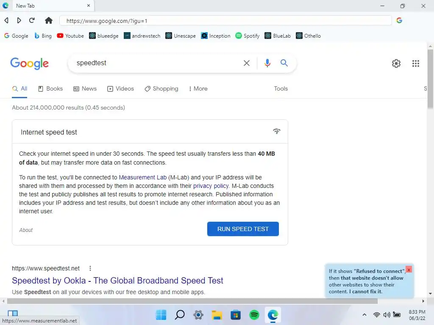Viewport: 434px width, 325px height.
Task: Launch Settings from taskbar
Action: tap(198, 315)
